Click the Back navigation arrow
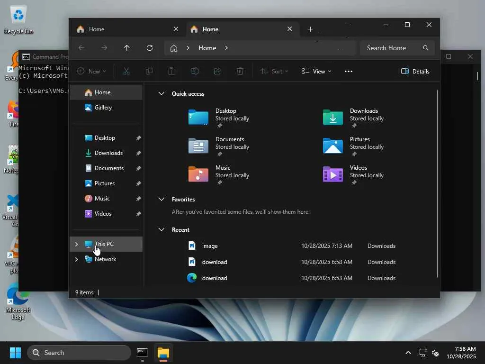Image resolution: width=485 pixels, height=364 pixels. click(x=81, y=48)
